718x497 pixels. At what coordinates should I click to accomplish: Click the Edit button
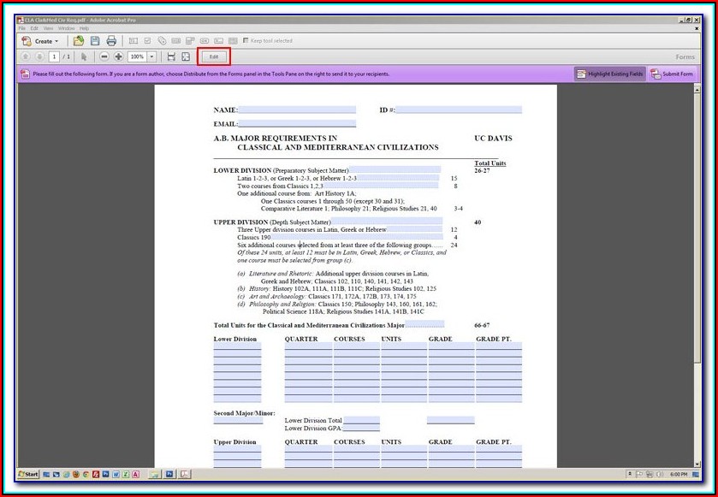[214, 56]
